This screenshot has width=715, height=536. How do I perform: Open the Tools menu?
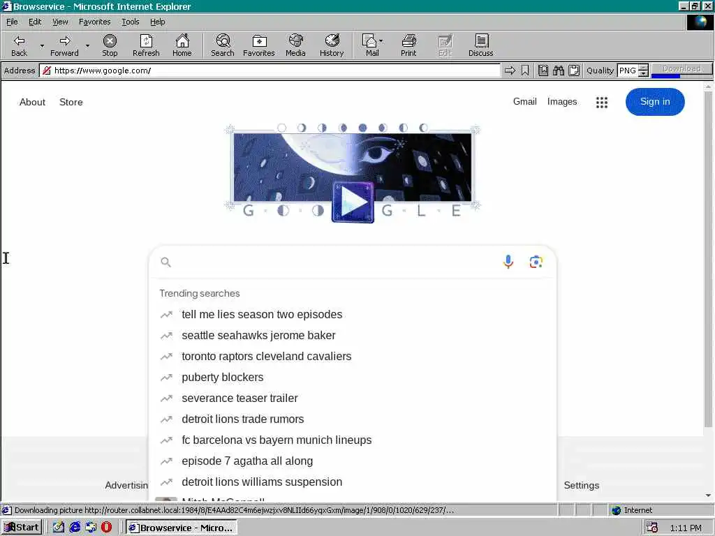tap(130, 22)
